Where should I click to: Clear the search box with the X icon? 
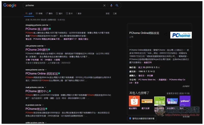point(104,5)
